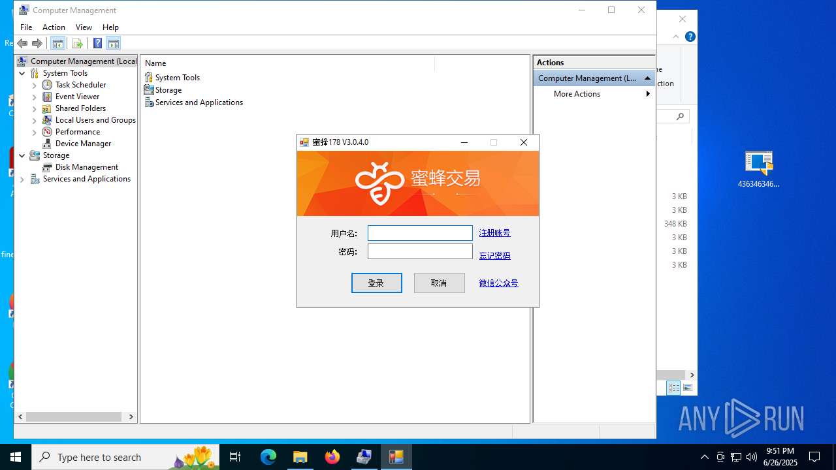This screenshot has width=836, height=470.
Task: Expand the Shared Folders node
Action: 35,108
